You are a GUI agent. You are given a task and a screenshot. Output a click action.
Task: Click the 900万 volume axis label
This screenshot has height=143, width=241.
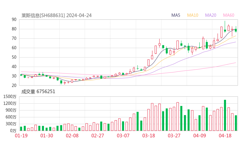tap(11, 110)
